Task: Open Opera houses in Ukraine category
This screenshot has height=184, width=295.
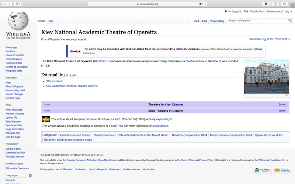Action: click(x=74, y=135)
